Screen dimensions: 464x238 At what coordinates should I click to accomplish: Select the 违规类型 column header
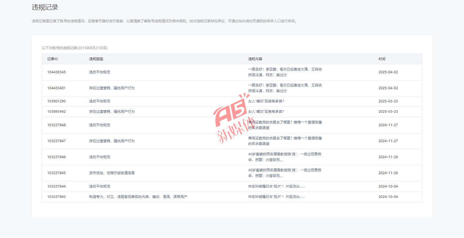tap(96, 59)
